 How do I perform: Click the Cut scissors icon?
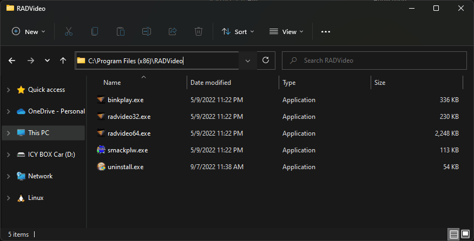coord(69,31)
